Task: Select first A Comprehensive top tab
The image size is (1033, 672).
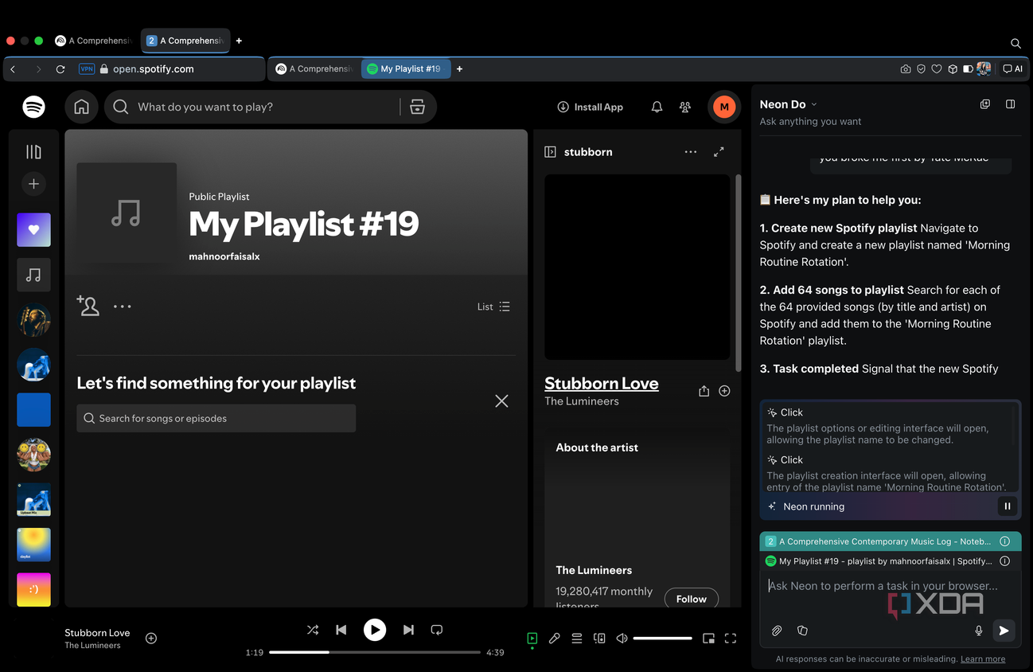Action: click(x=93, y=41)
